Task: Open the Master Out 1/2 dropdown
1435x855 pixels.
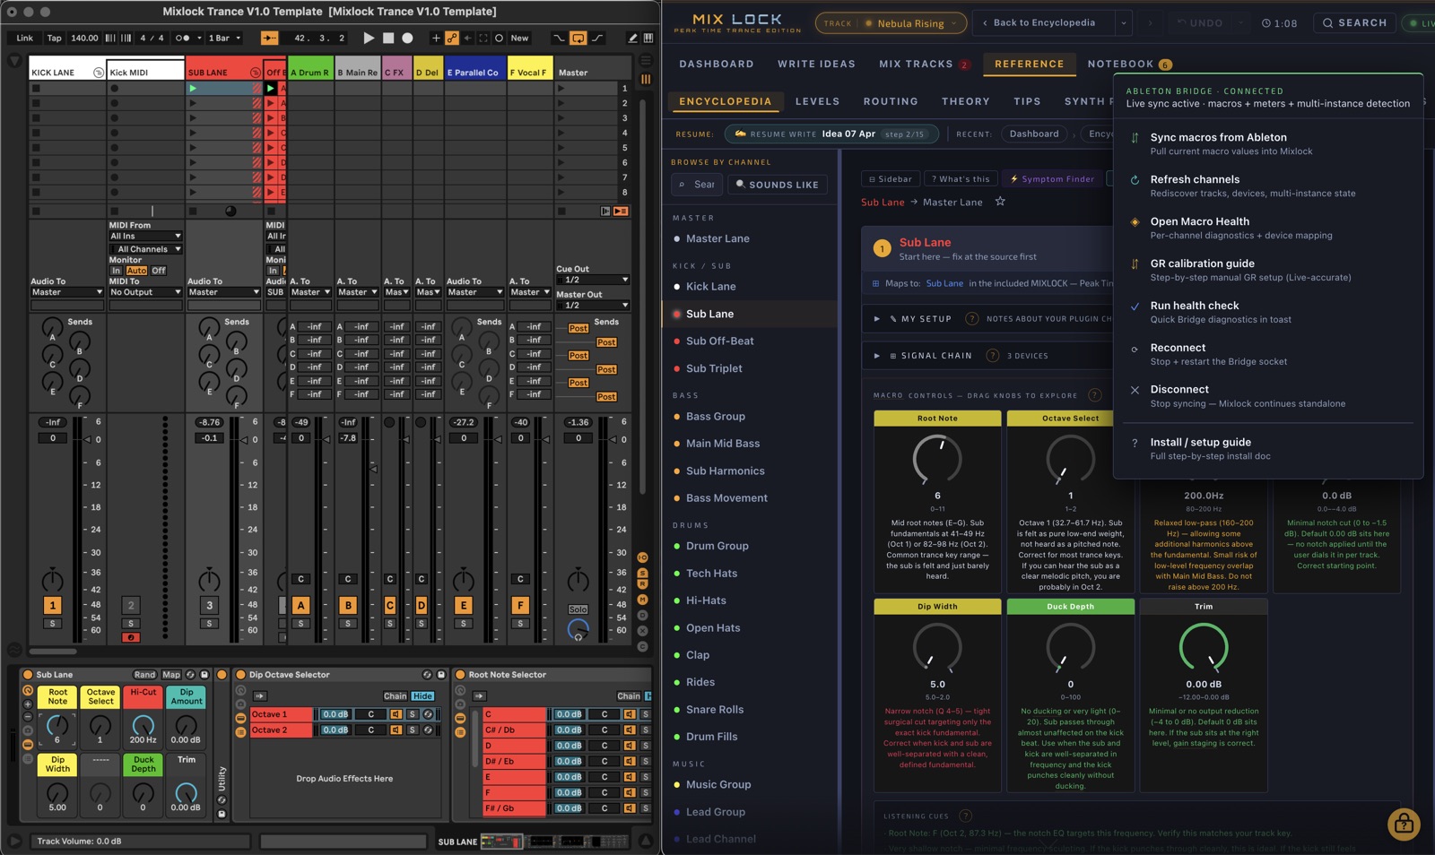Action: tap(593, 306)
